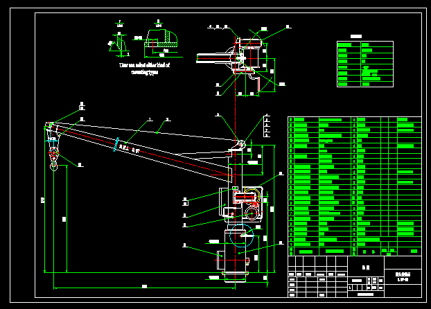Click the hatched mounting cross-section detail view
431x309 pixels.
pos(162,42)
